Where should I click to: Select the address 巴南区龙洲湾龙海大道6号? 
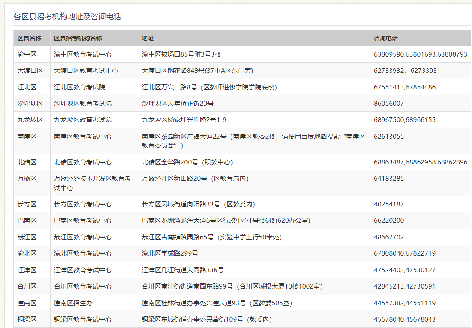click(225, 221)
